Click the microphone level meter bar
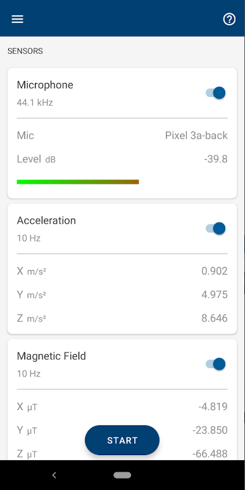 78,182
